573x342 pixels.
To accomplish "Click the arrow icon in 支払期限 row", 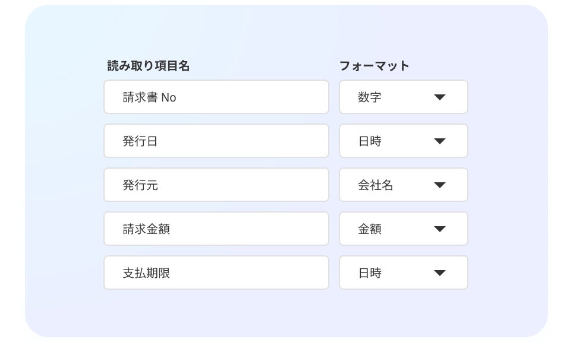I will [x=440, y=273].
